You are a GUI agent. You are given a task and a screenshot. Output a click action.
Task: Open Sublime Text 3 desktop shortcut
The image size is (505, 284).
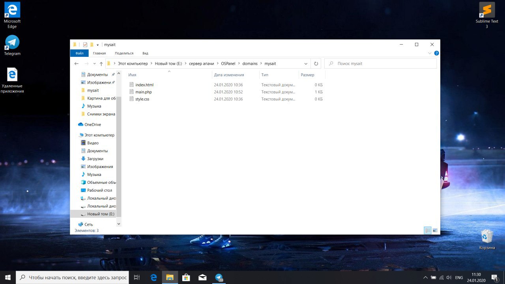[487, 15]
